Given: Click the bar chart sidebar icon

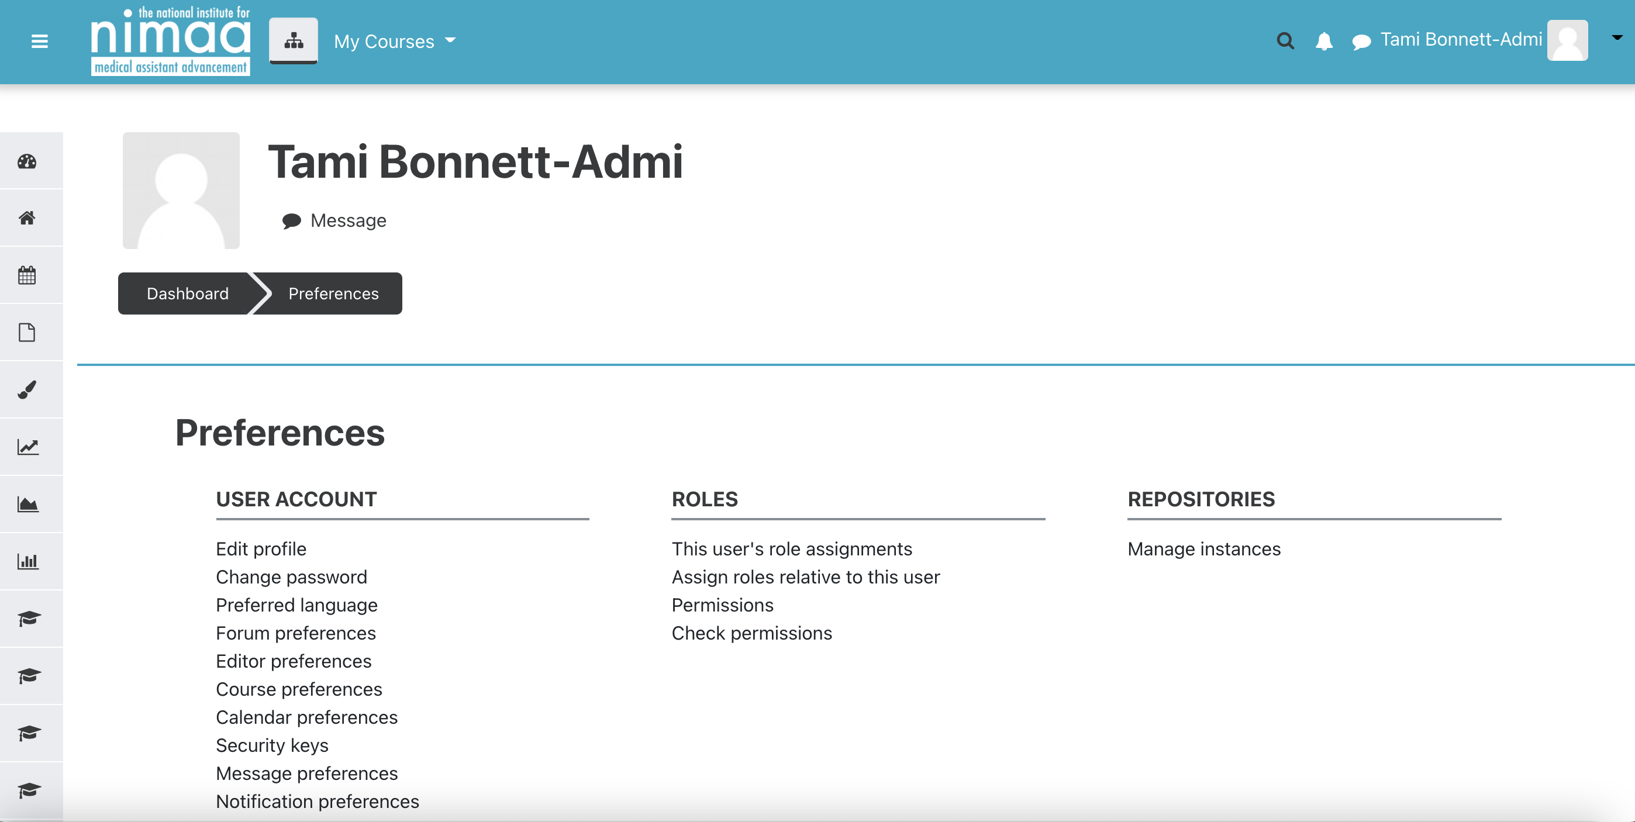Looking at the screenshot, I should pyautogui.click(x=27, y=561).
